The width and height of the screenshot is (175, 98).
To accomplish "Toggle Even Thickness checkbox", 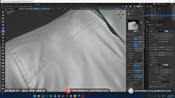I will click(160, 74).
